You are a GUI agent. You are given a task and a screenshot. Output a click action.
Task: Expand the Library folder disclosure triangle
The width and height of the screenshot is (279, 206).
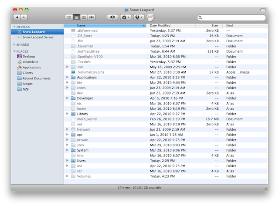tap(68, 113)
